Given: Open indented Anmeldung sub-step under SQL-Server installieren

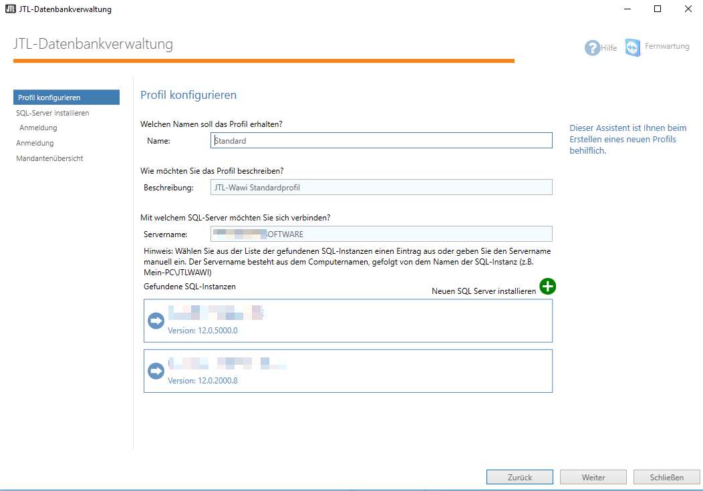Looking at the screenshot, I should click(x=38, y=128).
